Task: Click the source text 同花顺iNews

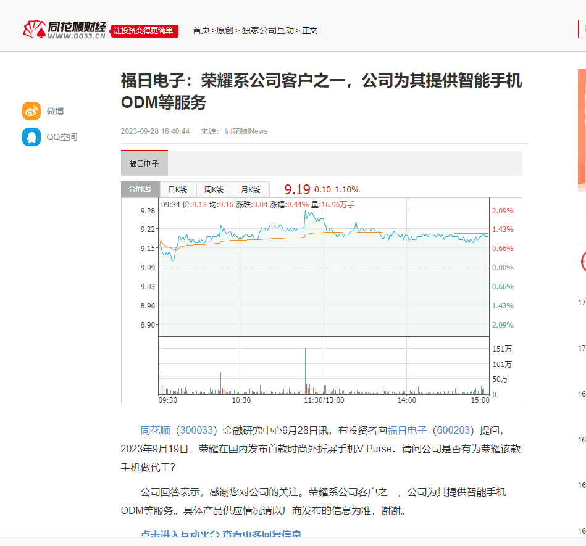Action: pyautogui.click(x=246, y=131)
